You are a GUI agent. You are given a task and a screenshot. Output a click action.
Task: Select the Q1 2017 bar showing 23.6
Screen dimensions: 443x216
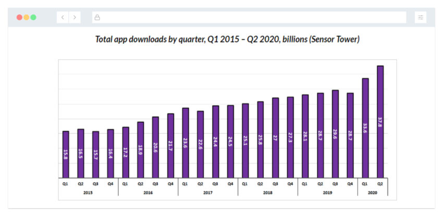[x=186, y=143]
